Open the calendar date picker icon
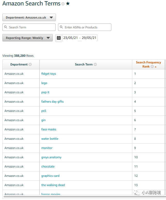Image resolution: width=166 pixels, height=200 pixels. (59, 38)
